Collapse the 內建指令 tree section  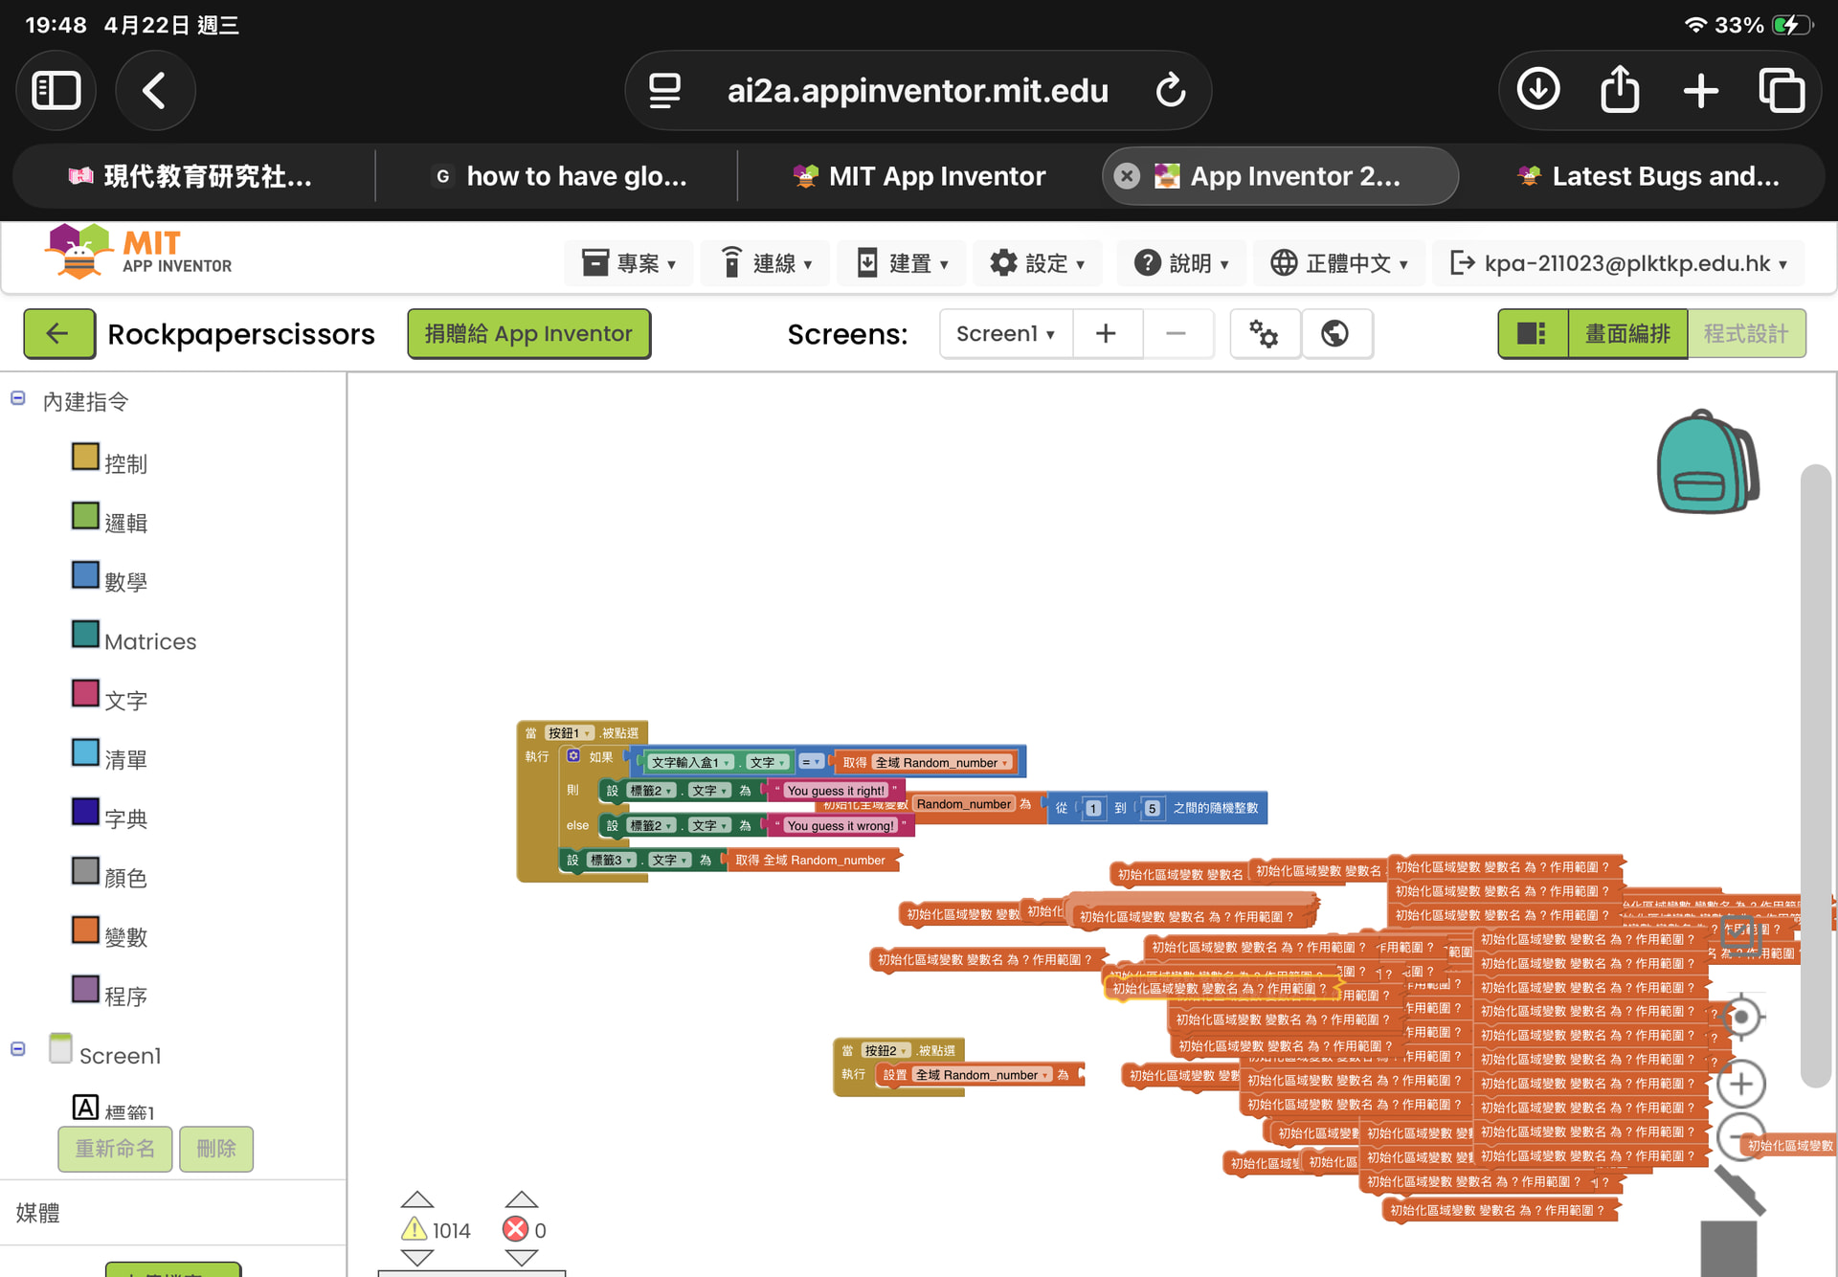point(18,398)
